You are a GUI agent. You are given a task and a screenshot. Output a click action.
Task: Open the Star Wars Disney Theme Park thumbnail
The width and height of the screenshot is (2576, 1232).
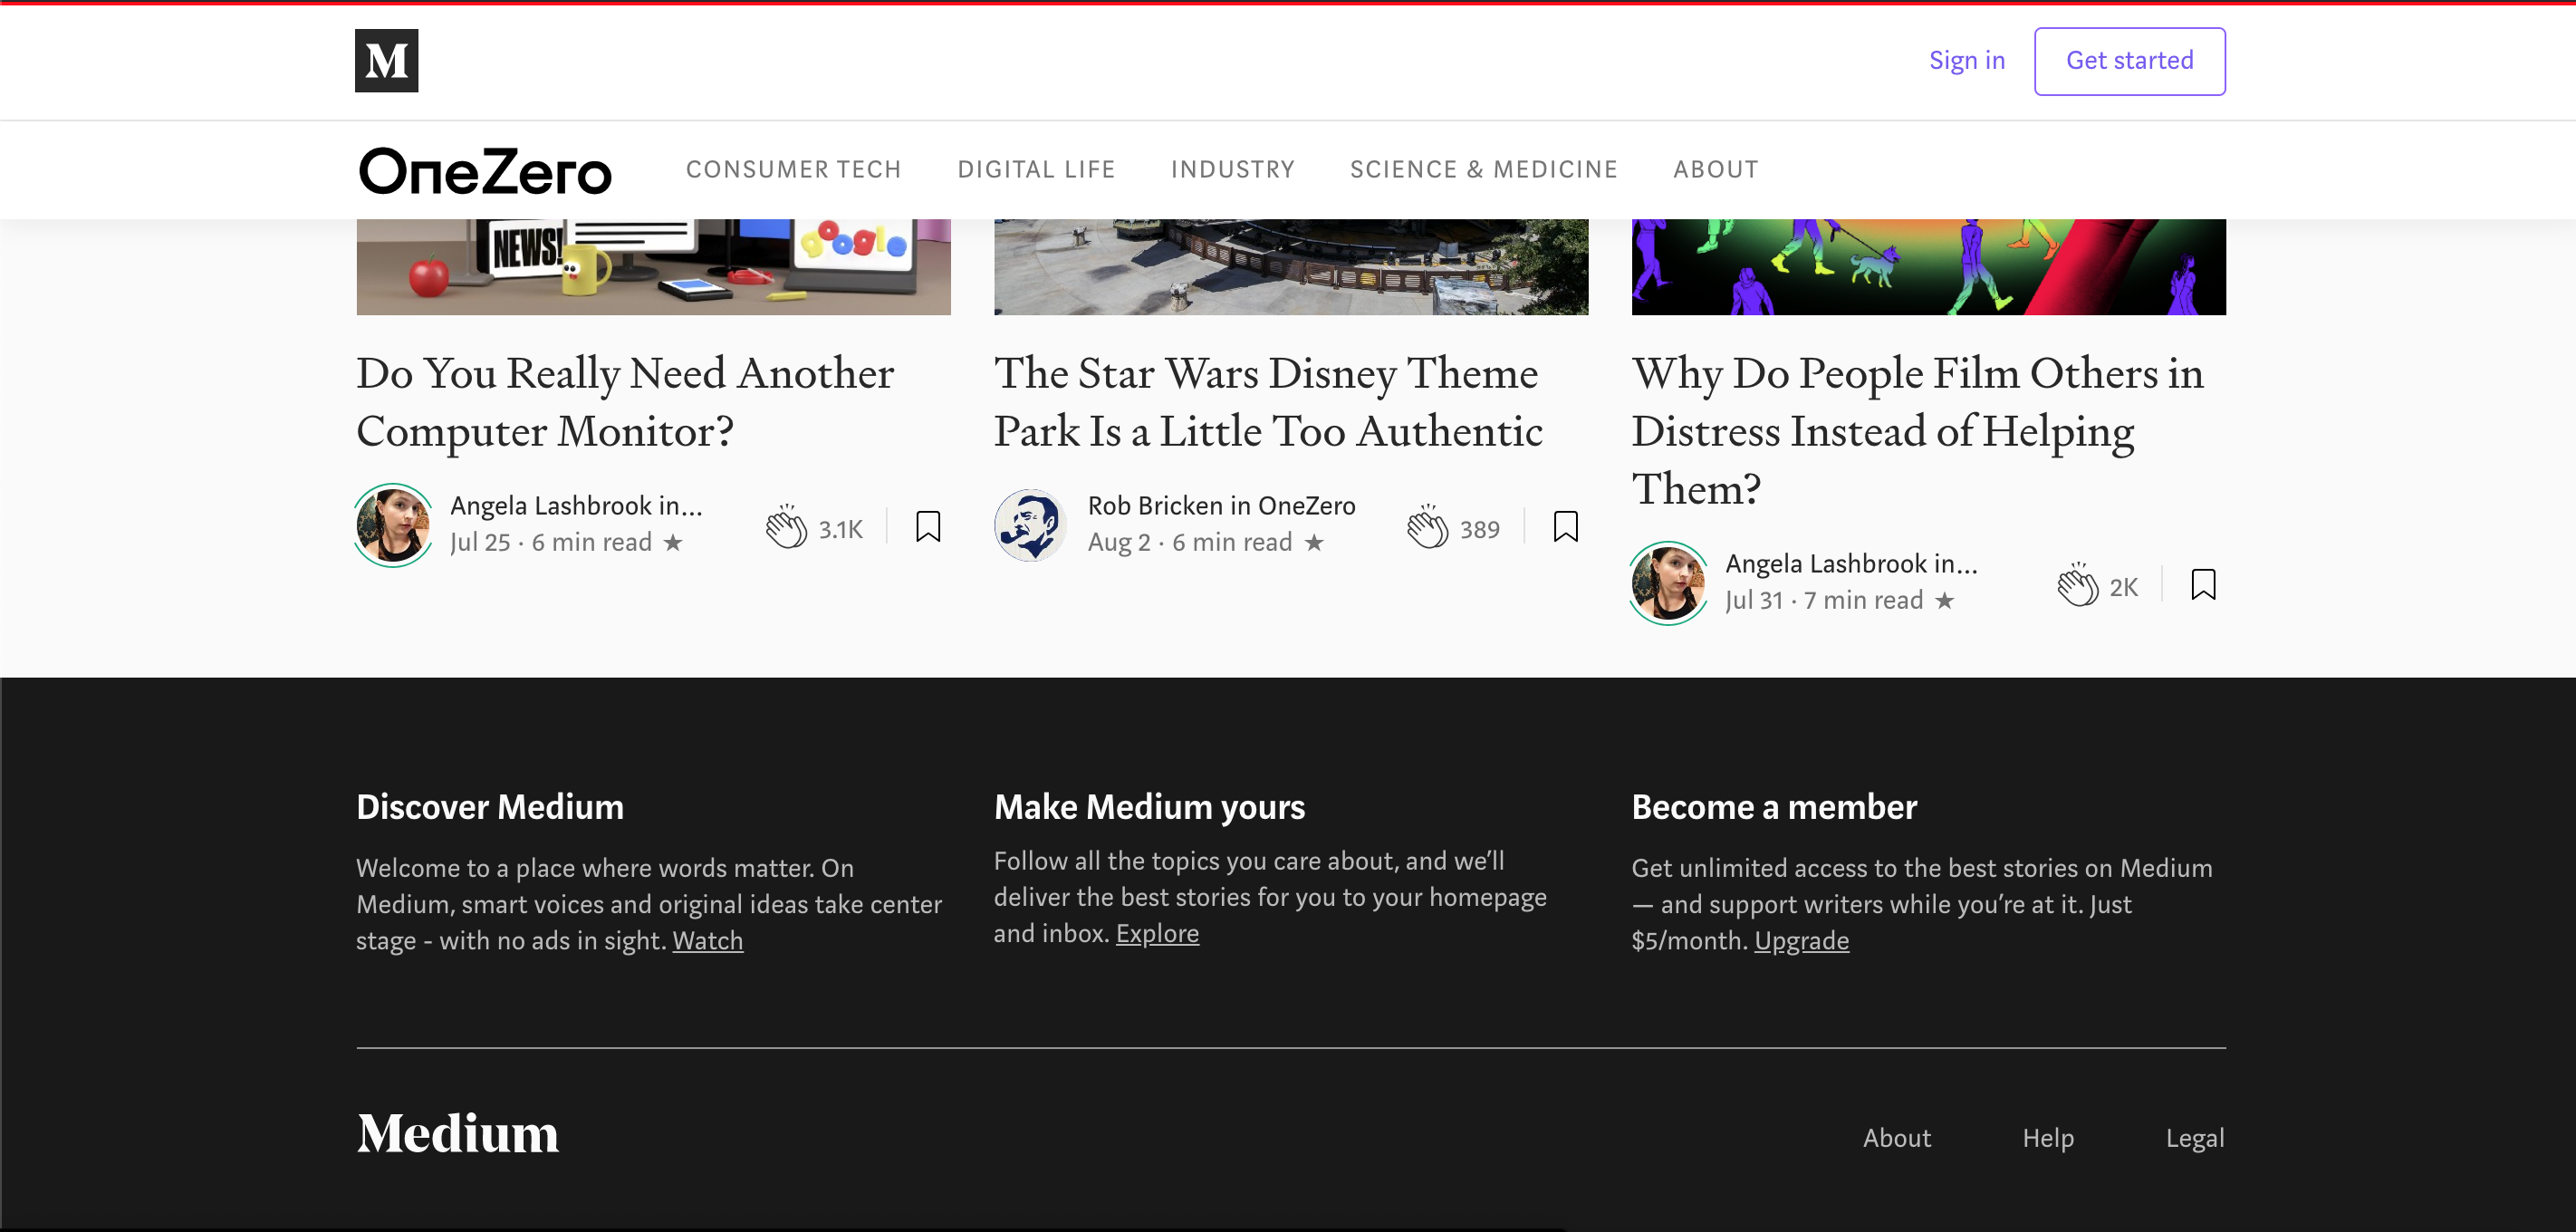(1290, 266)
